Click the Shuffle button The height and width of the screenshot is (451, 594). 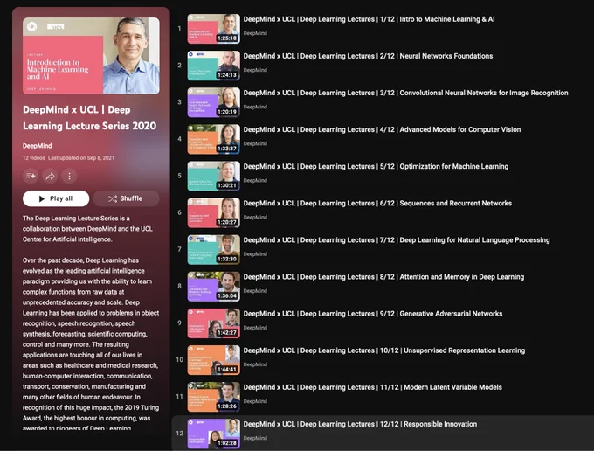126,198
